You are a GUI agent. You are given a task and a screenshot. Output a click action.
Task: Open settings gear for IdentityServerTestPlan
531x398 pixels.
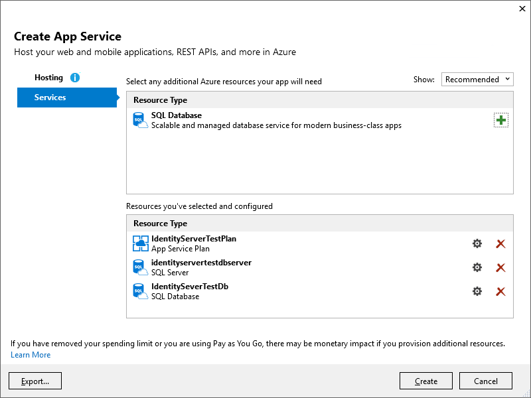(x=477, y=243)
